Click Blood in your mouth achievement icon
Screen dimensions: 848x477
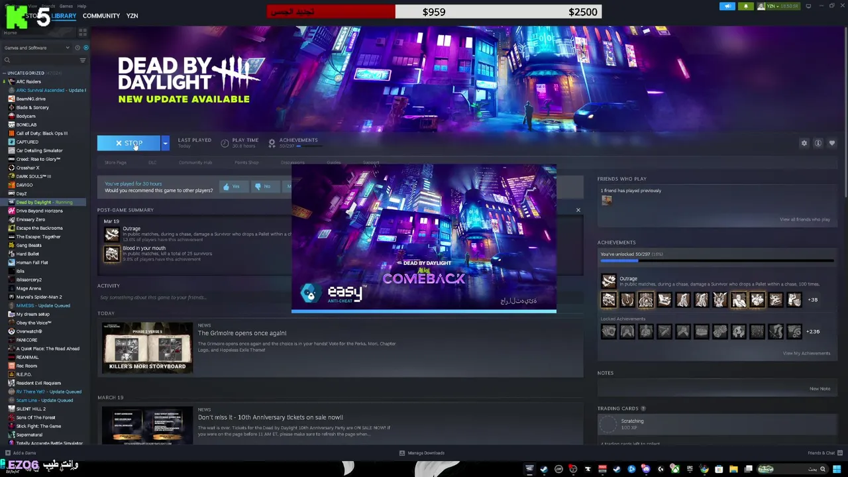coord(111,253)
